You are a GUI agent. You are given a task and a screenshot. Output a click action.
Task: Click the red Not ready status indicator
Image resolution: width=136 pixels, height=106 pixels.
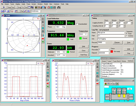(112, 52)
